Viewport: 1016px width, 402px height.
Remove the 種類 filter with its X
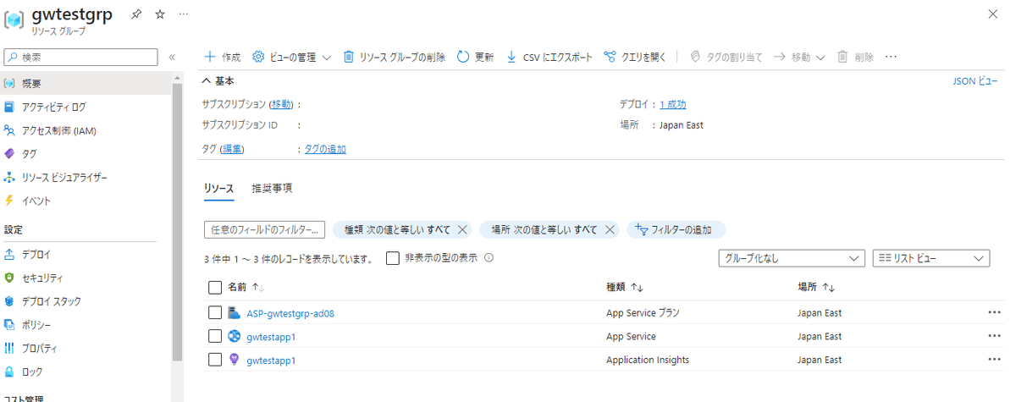(x=462, y=229)
